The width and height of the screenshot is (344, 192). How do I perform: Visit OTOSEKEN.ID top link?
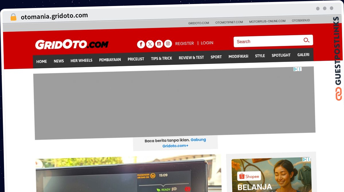pos(301,20)
